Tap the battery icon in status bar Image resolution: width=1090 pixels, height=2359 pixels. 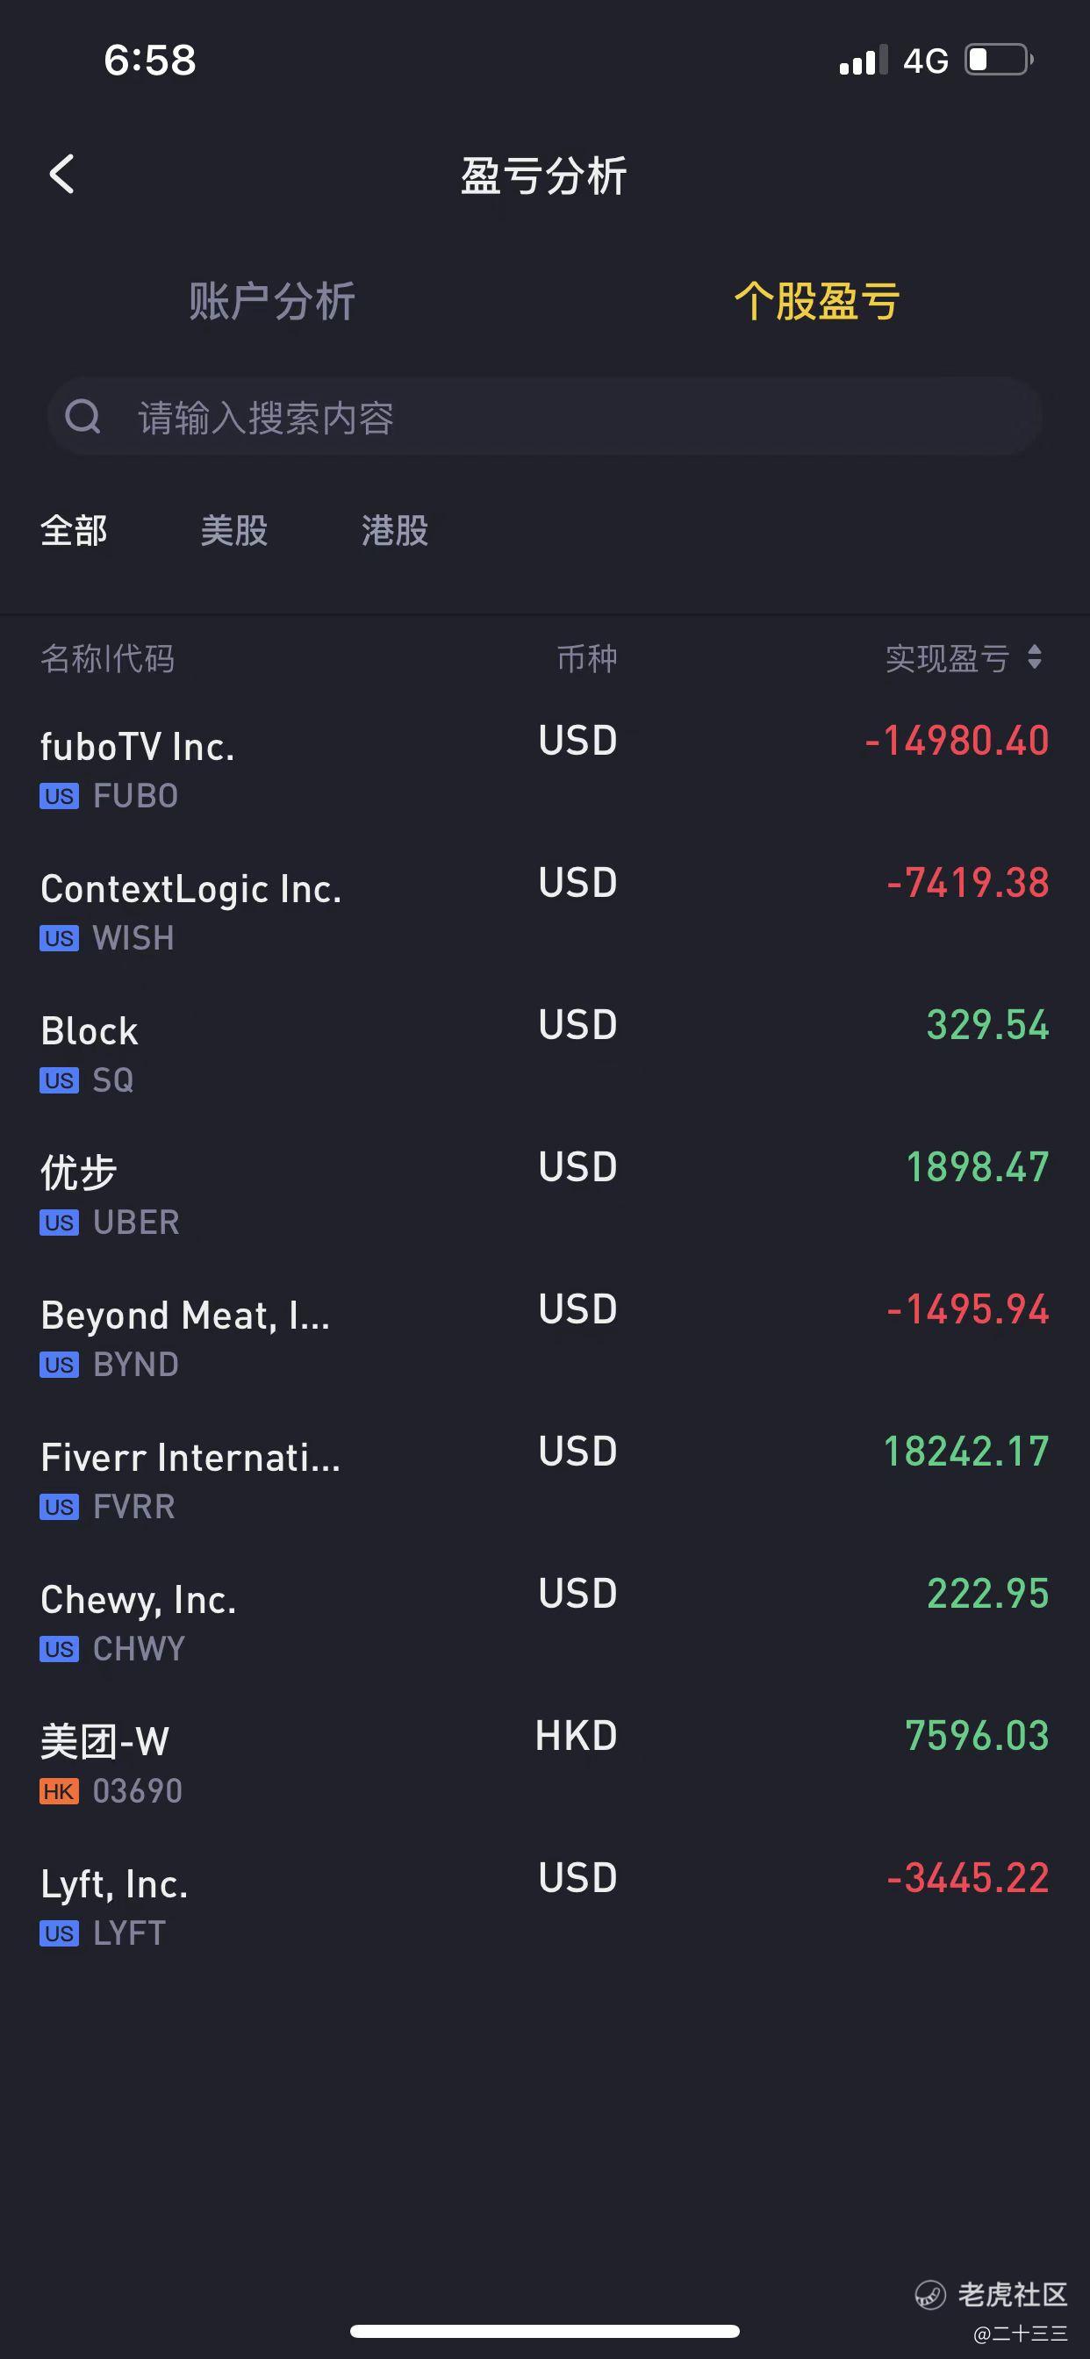point(1000,61)
